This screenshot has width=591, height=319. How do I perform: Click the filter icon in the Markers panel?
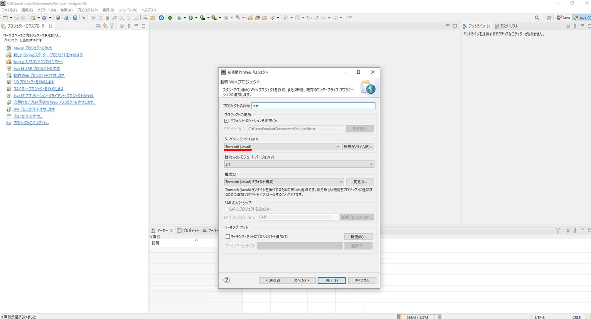pyautogui.click(x=558, y=230)
